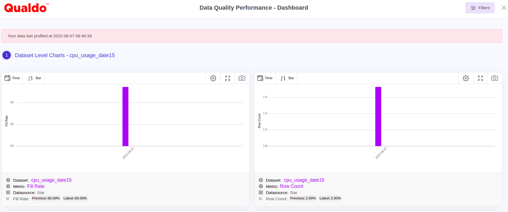The height and width of the screenshot is (212, 508).
Task: Open settings gear of Fill Rate chart
Action: pyautogui.click(x=213, y=78)
